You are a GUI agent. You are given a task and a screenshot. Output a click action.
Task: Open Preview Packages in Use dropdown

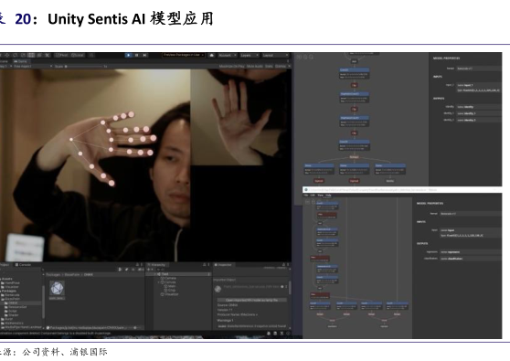pyautogui.click(x=184, y=55)
